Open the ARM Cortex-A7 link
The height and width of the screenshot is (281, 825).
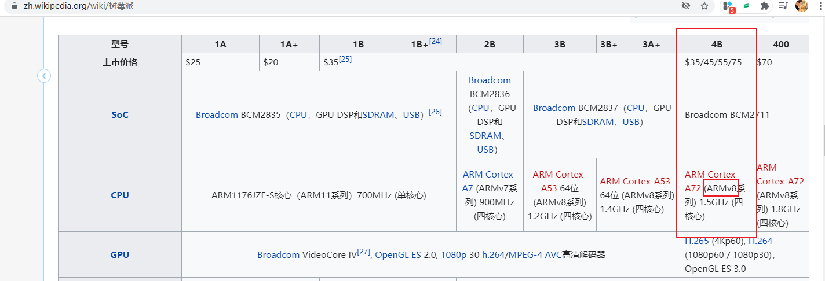pos(490,181)
